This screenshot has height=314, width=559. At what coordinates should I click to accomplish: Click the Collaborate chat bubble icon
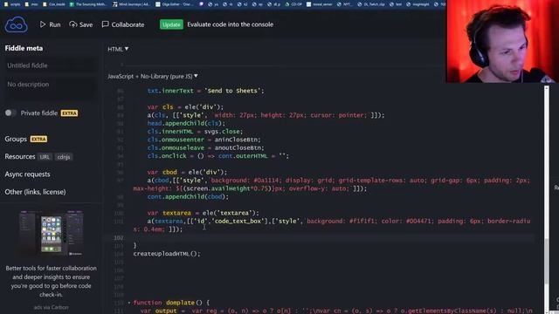(105, 24)
